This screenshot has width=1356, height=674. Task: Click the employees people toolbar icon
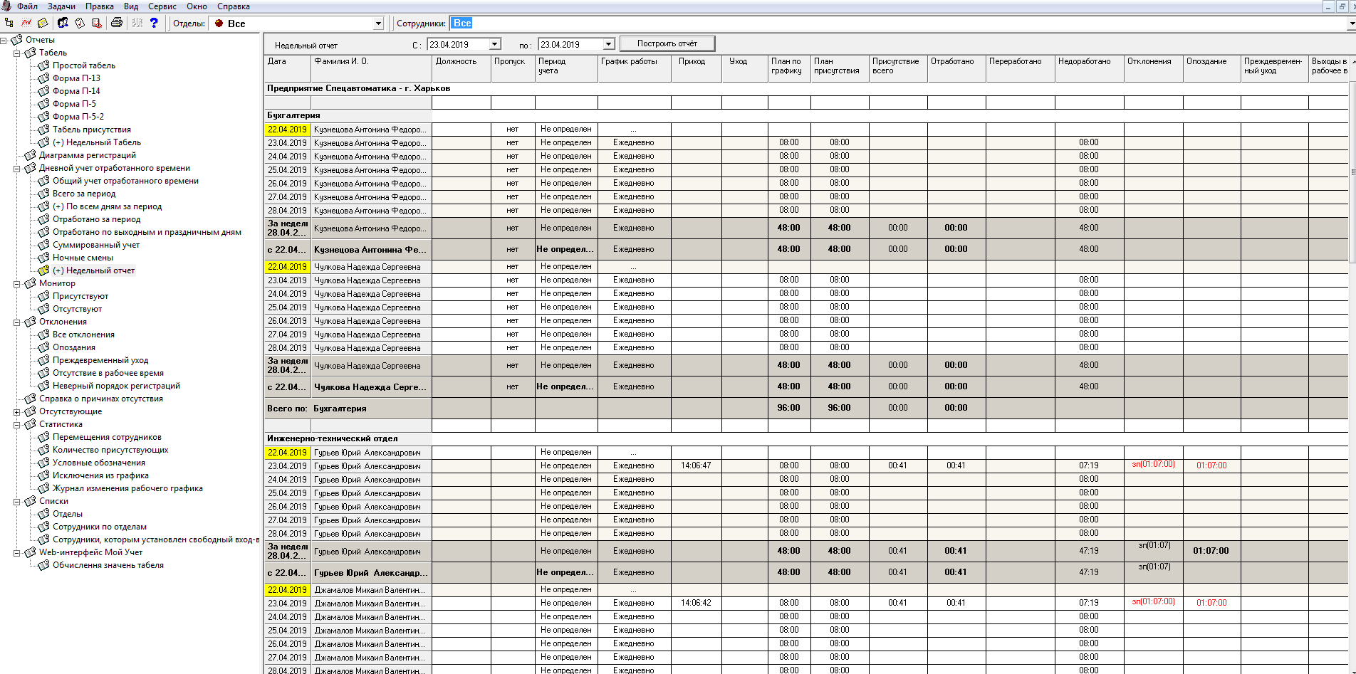tap(63, 23)
